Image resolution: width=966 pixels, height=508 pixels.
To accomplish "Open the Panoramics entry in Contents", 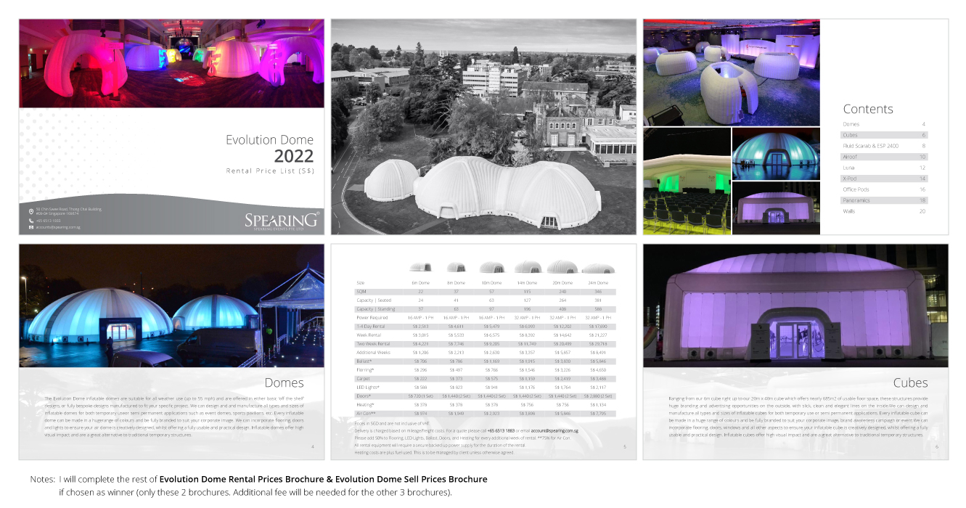I will pyautogui.click(x=856, y=200).
